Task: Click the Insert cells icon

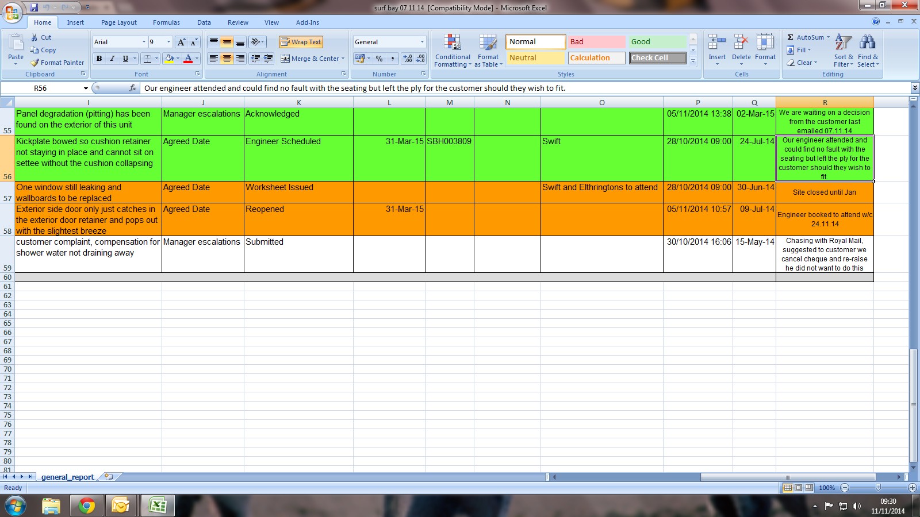Action: click(x=716, y=43)
